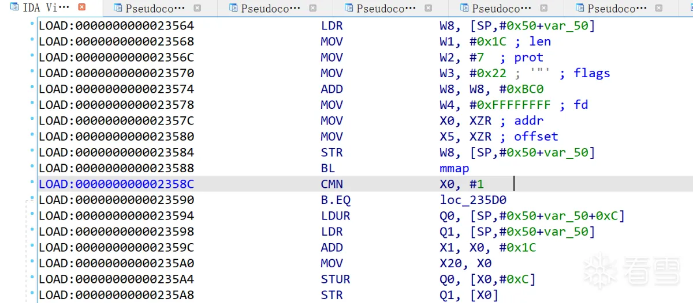Viewport: 693px width, 303px height.
Task: Select address LOAD:0000000000023594
Action: click(116, 215)
